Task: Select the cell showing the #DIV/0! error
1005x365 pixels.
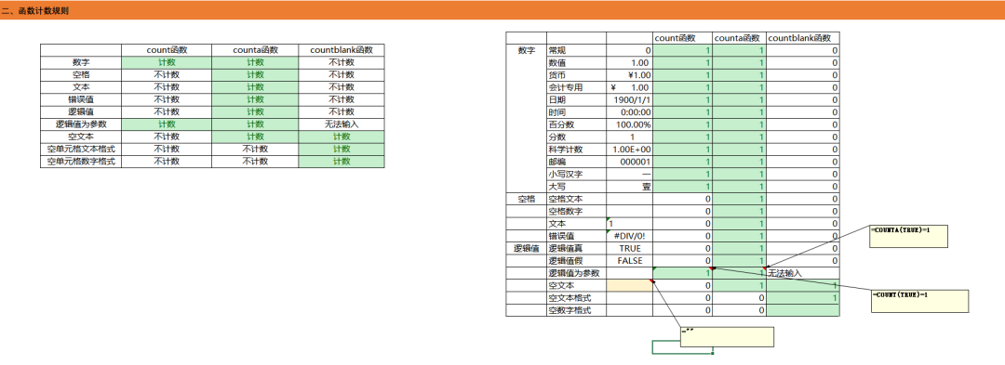Action: click(x=629, y=236)
